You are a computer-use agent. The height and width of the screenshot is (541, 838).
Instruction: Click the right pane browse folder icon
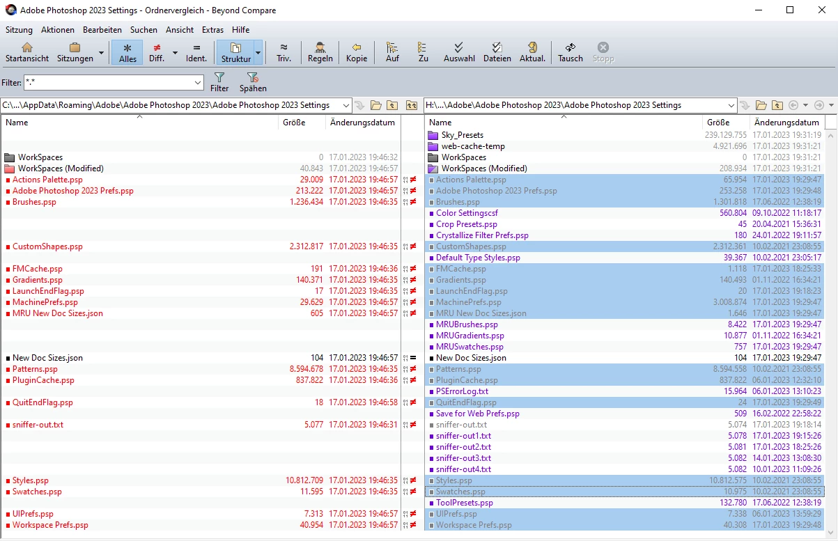pos(761,105)
